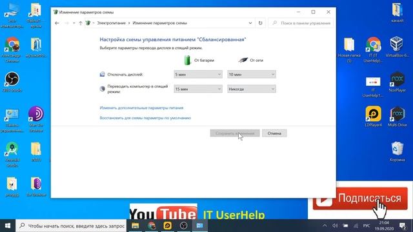Click the Электропитание breadcrumb
Viewport: 413px width, 232px height.
(x=111, y=23)
